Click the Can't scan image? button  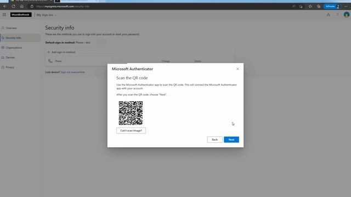(131, 131)
